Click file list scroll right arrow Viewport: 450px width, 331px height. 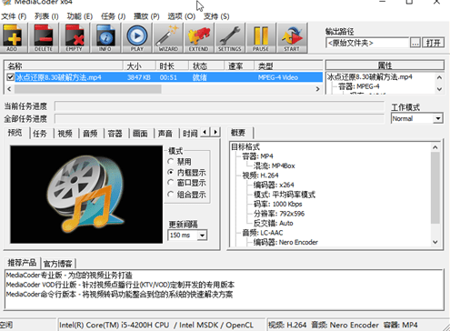pyautogui.click(x=317, y=89)
